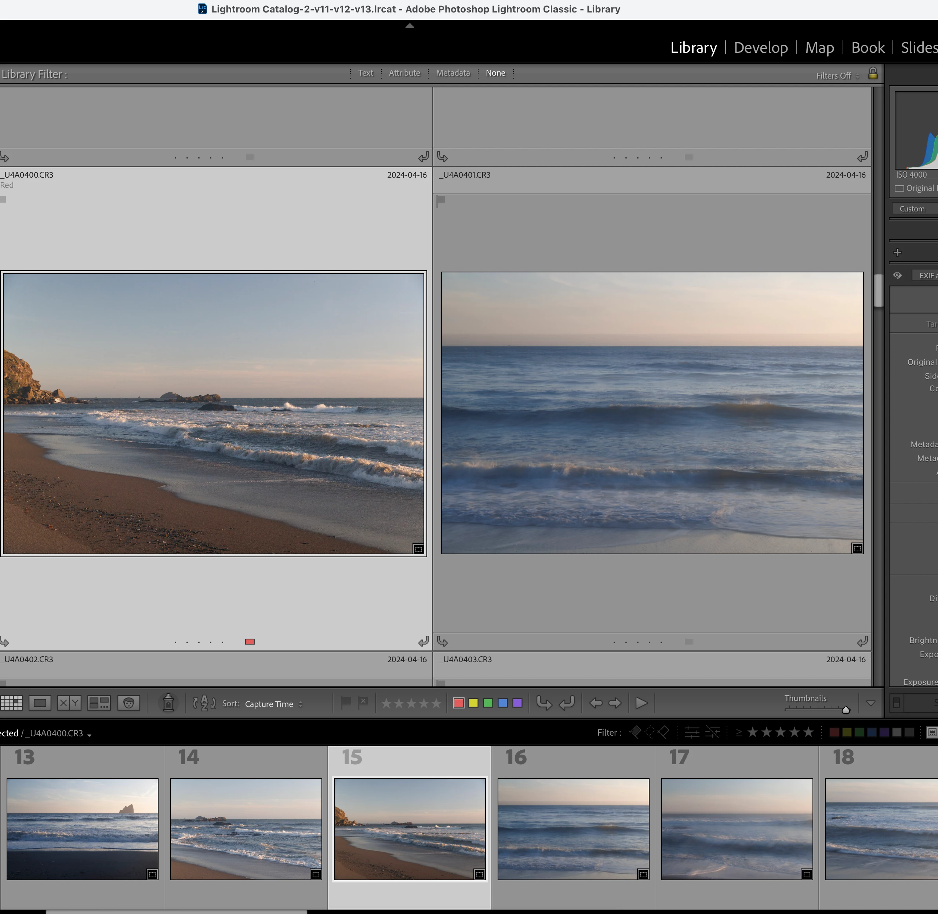Switch to the Develop module

click(x=760, y=47)
